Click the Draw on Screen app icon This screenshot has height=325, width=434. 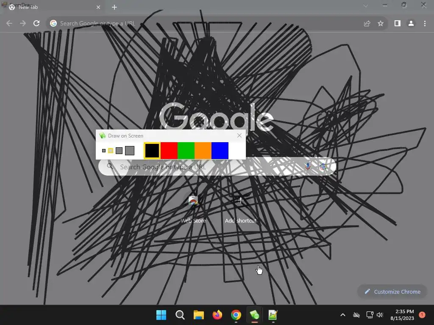pyautogui.click(x=103, y=135)
